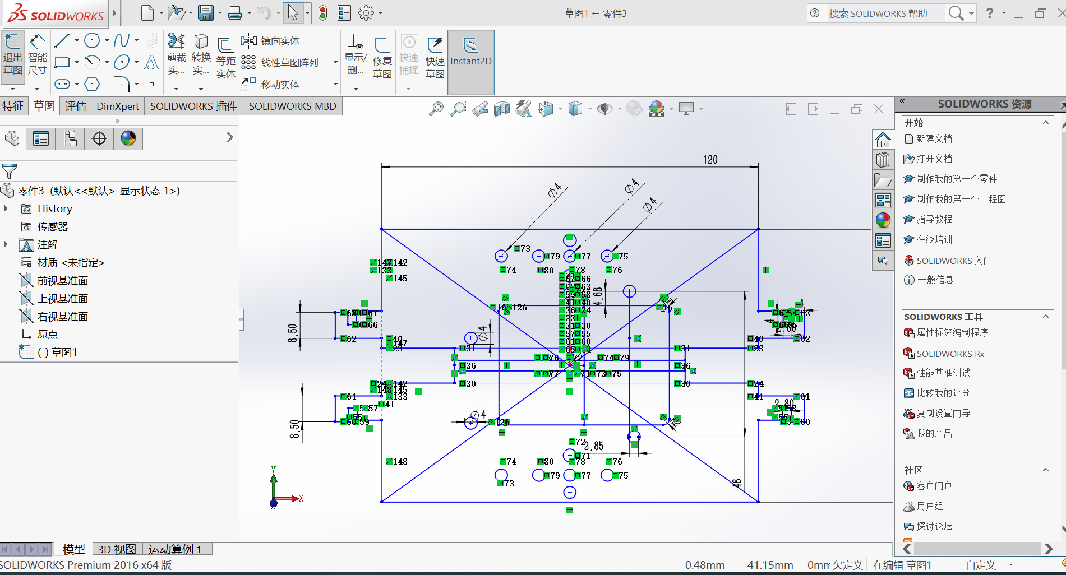Click the Appearances color ball in task pane
The height and width of the screenshot is (575, 1066).
pyautogui.click(x=883, y=220)
